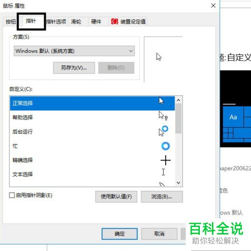Close the 鼠标 属性 dialog
The width and height of the screenshot is (251, 251).
(213, 6)
